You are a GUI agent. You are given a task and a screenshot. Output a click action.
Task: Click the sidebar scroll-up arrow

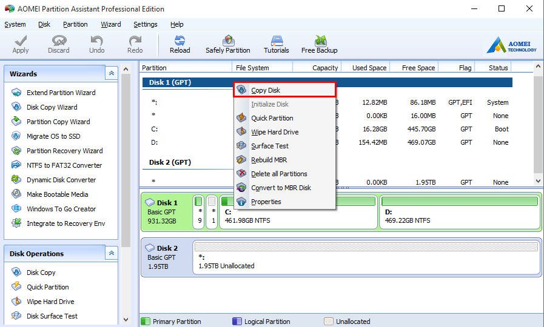[126, 69]
